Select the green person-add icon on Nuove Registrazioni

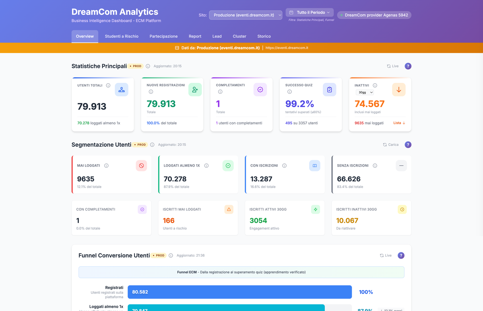click(195, 89)
